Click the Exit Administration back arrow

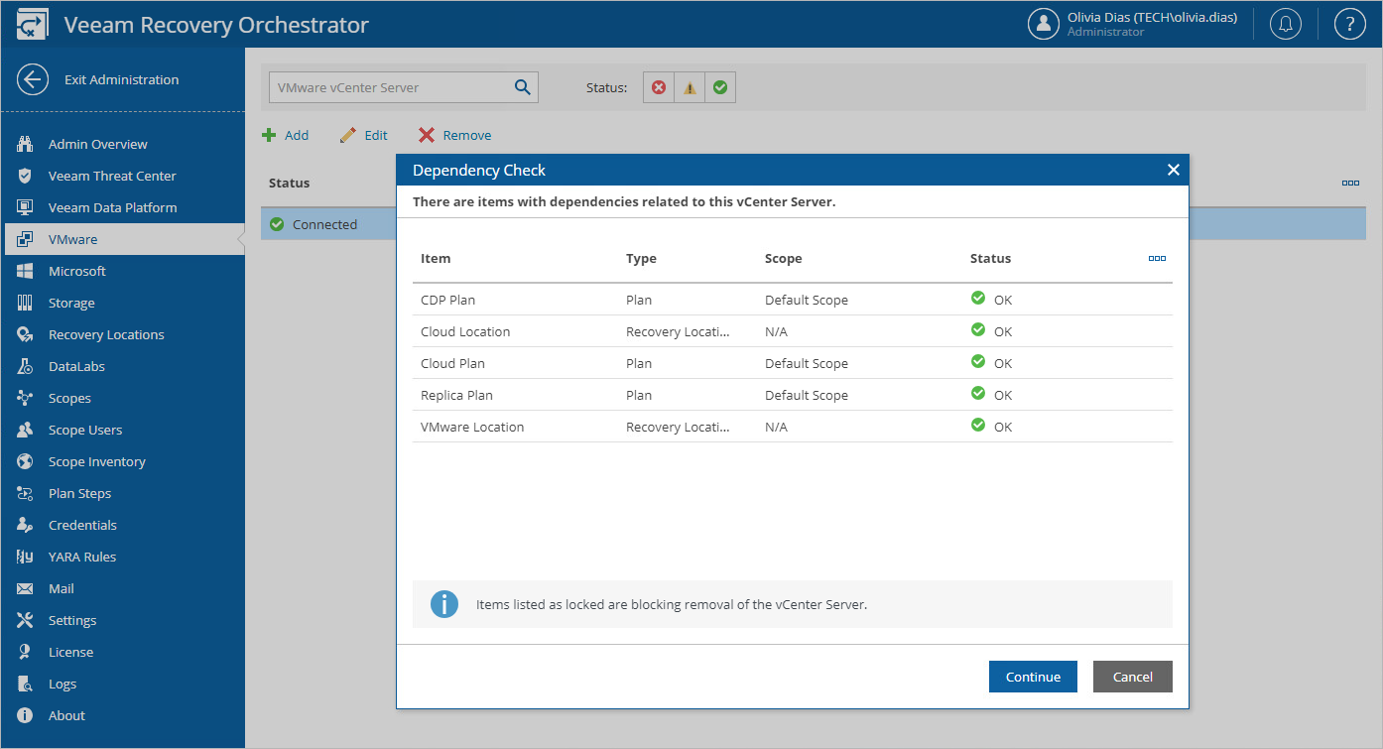[33, 80]
